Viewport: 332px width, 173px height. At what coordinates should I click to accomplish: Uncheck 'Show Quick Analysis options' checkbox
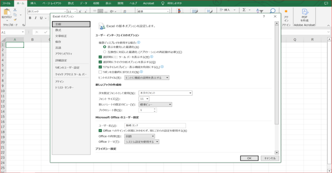click(x=100, y=62)
